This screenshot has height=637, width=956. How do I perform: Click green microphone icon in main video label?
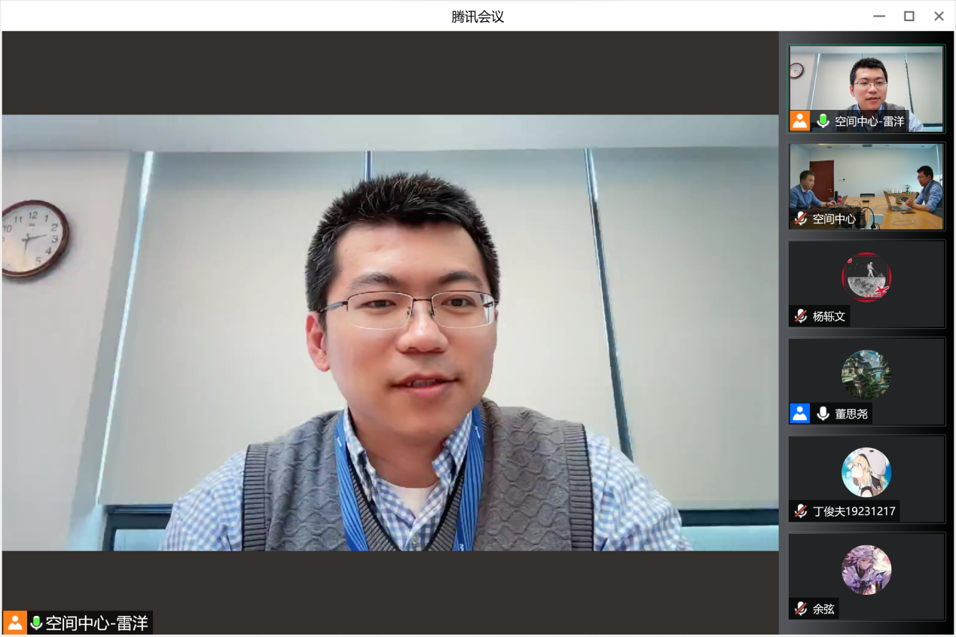click(x=35, y=623)
